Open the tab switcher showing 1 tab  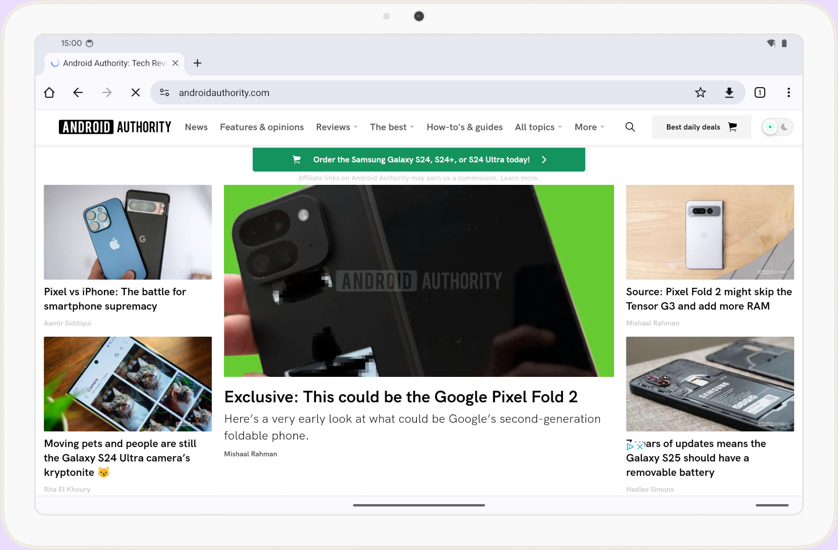759,92
